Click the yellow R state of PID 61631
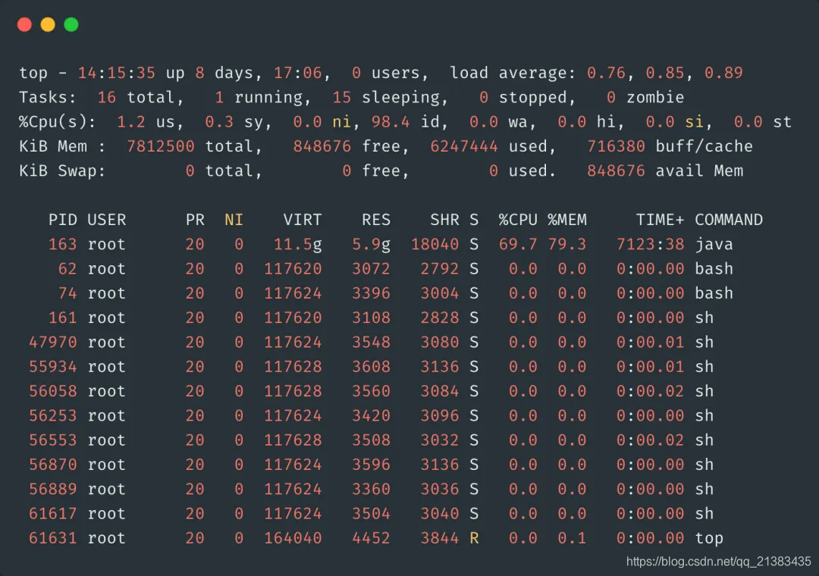 [474, 538]
